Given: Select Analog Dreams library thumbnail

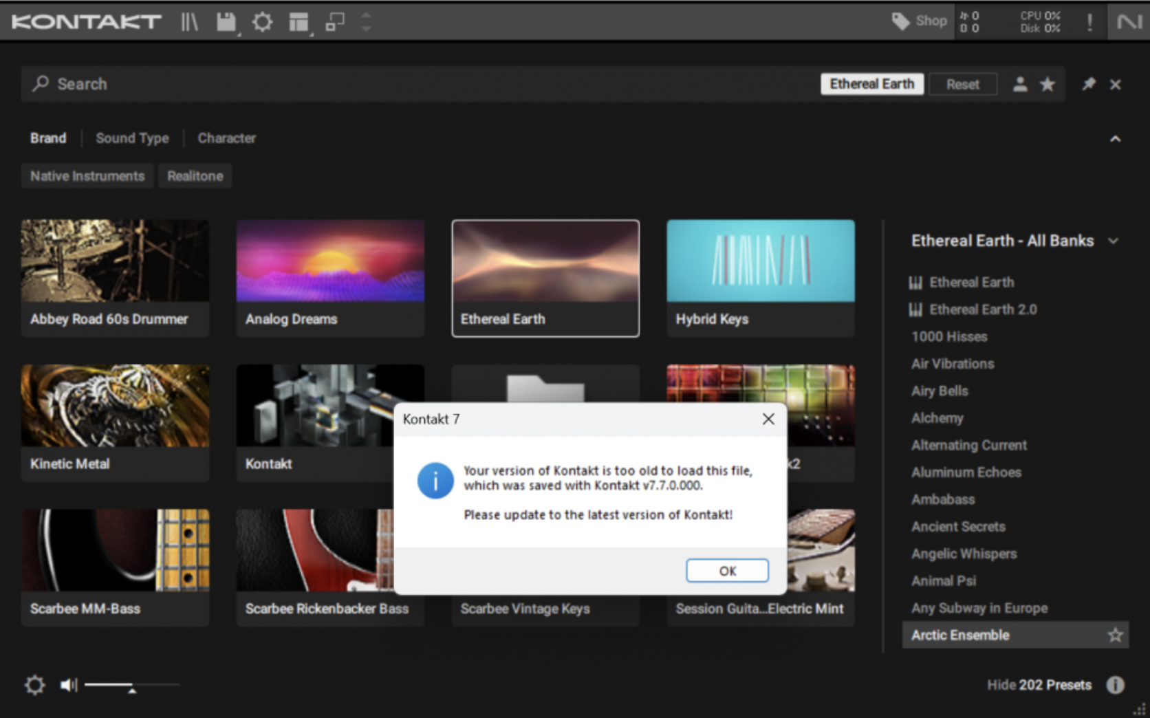Looking at the screenshot, I should [x=330, y=278].
